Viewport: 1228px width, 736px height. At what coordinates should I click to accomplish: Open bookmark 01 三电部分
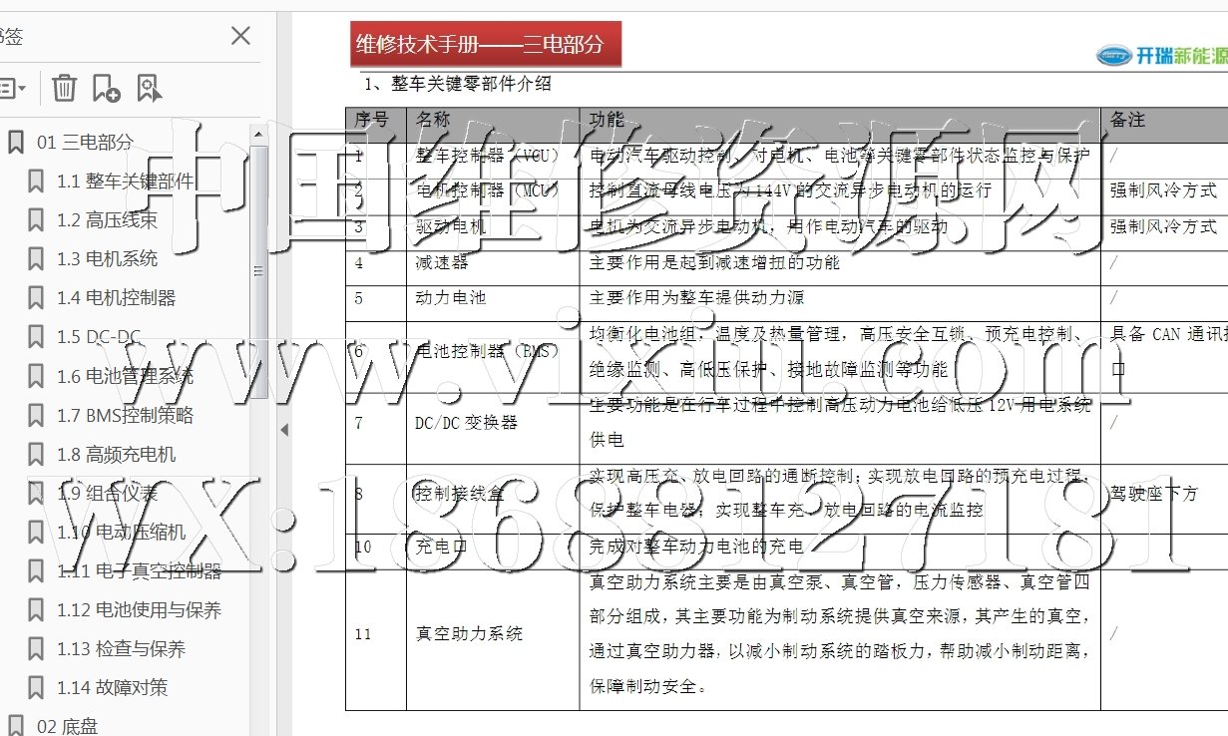tap(85, 143)
